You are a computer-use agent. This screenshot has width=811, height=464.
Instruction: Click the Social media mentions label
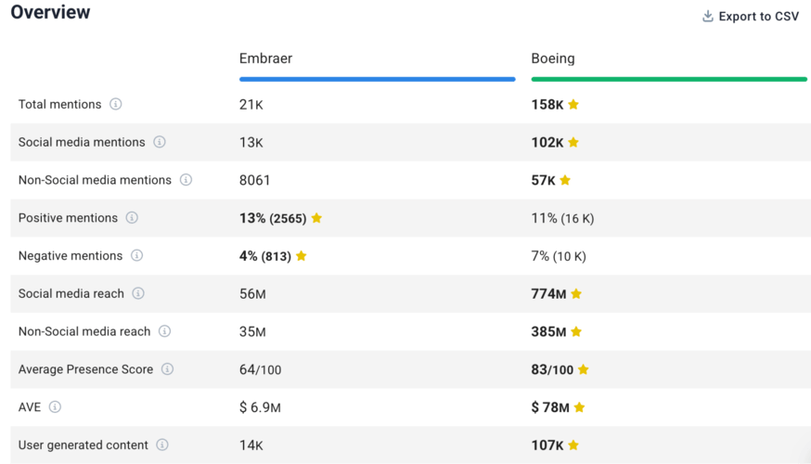pos(82,142)
